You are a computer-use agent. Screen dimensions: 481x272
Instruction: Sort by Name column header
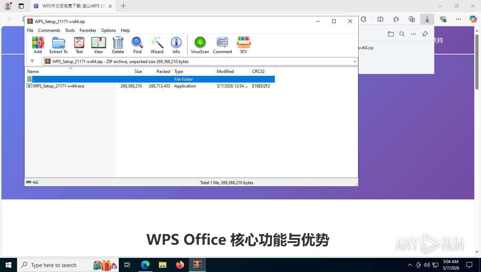pyautogui.click(x=70, y=71)
